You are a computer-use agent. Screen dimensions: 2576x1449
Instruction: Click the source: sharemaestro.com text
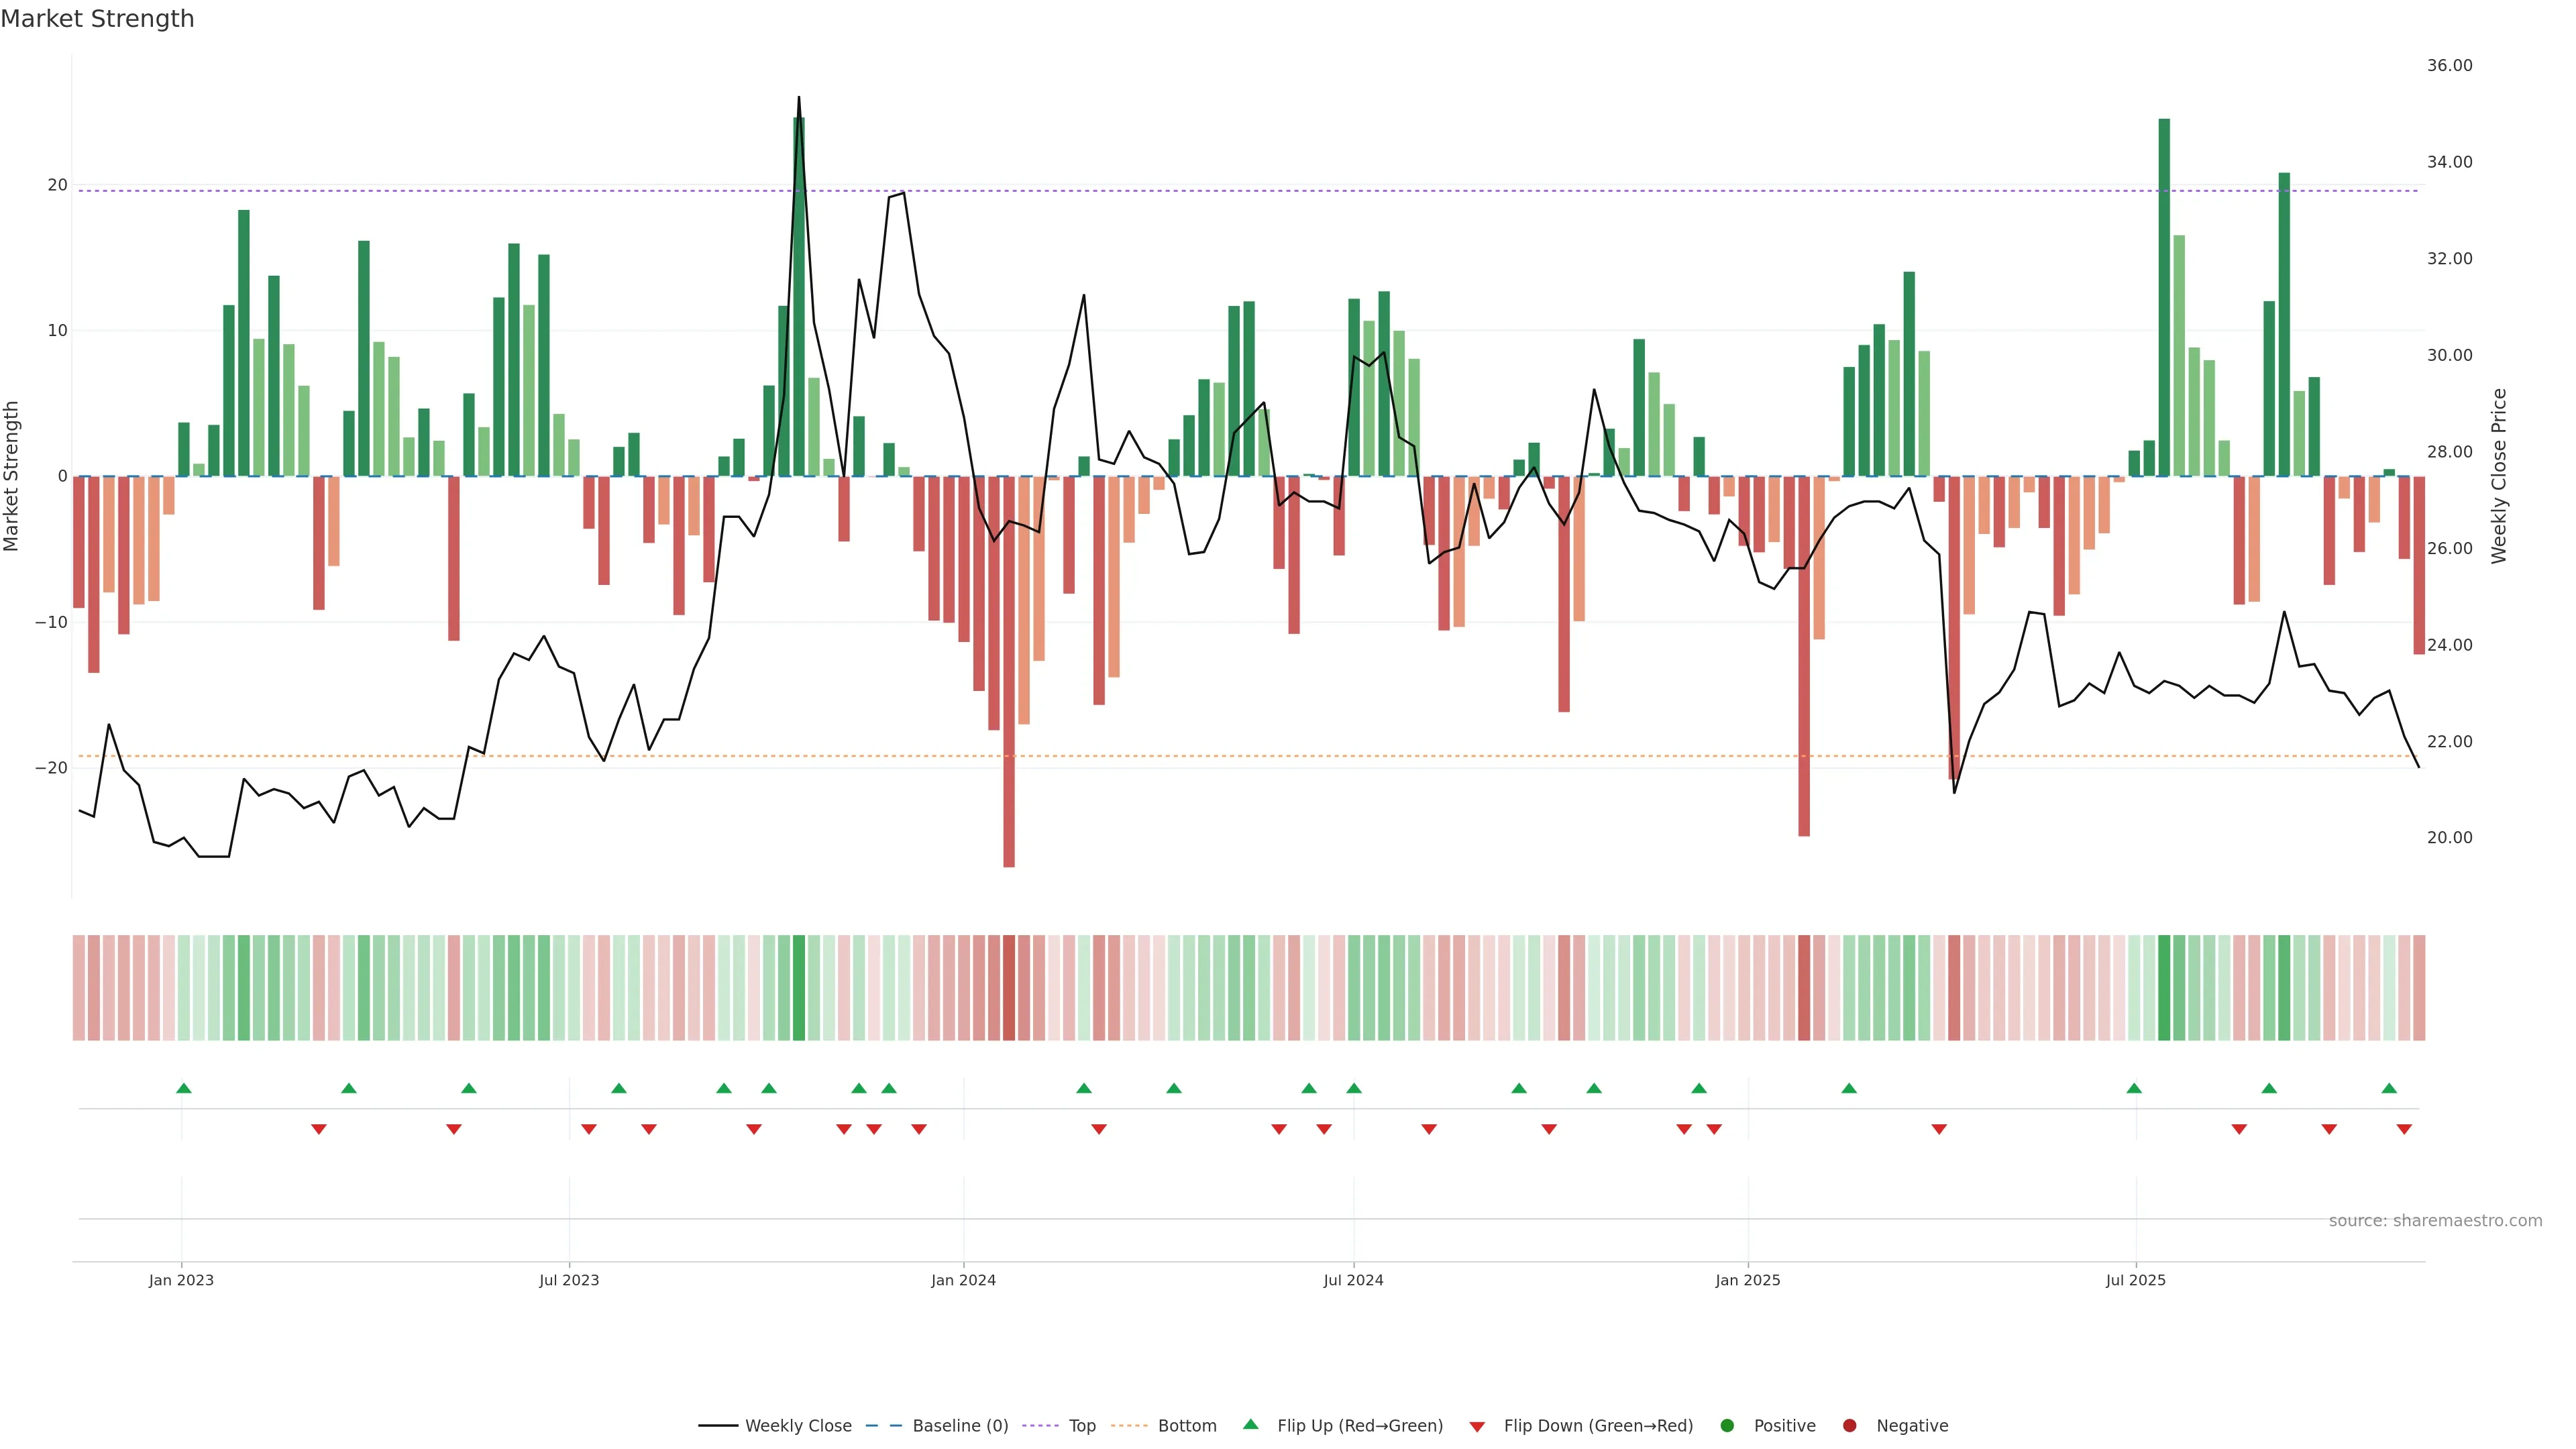pyautogui.click(x=2435, y=1221)
